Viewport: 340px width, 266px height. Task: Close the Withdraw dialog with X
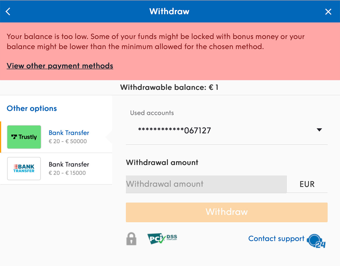[x=328, y=12]
